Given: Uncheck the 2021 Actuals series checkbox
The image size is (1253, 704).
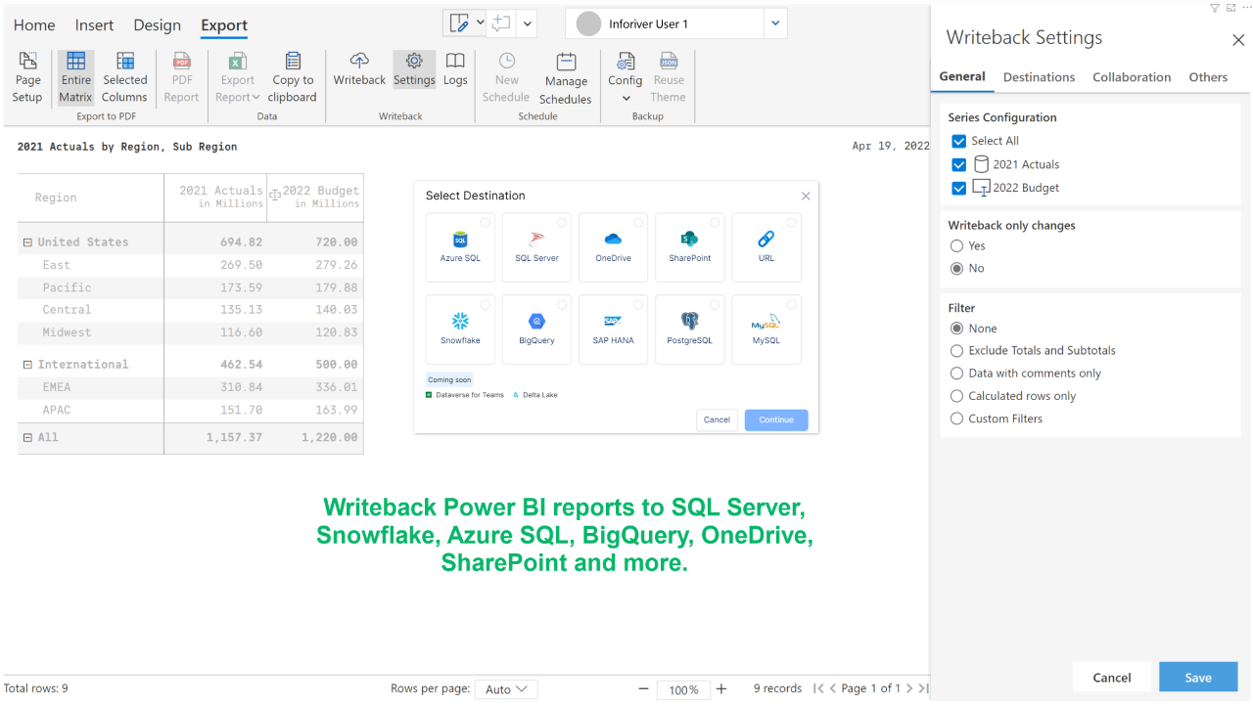Looking at the screenshot, I should (959, 164).
